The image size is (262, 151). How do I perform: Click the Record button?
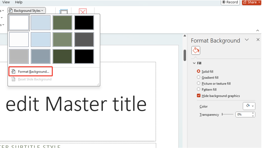point(230,2)
